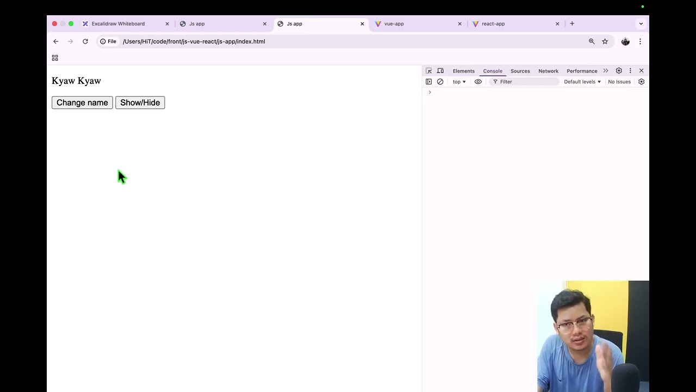Click the Show/Hide button

tap(140, 102)
